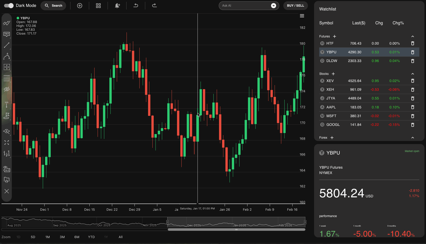The width and height of the screenshot is (426, 244).
Task: Select the YTD zoom range
Action: [91, 237]
